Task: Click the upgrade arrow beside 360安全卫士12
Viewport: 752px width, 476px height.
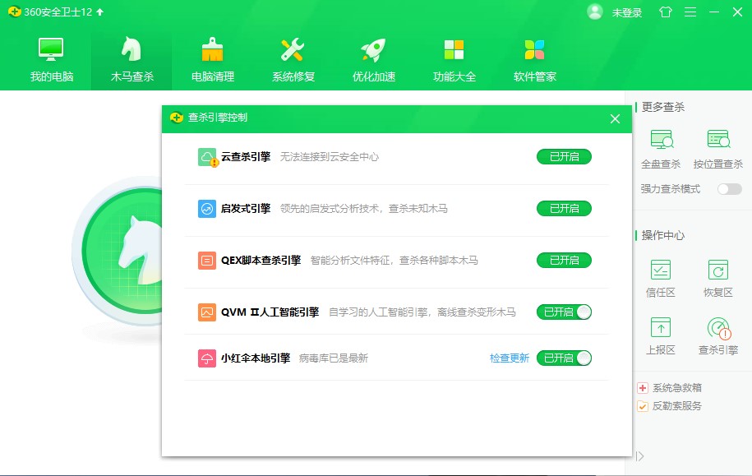Action: (x=100, y=12)
